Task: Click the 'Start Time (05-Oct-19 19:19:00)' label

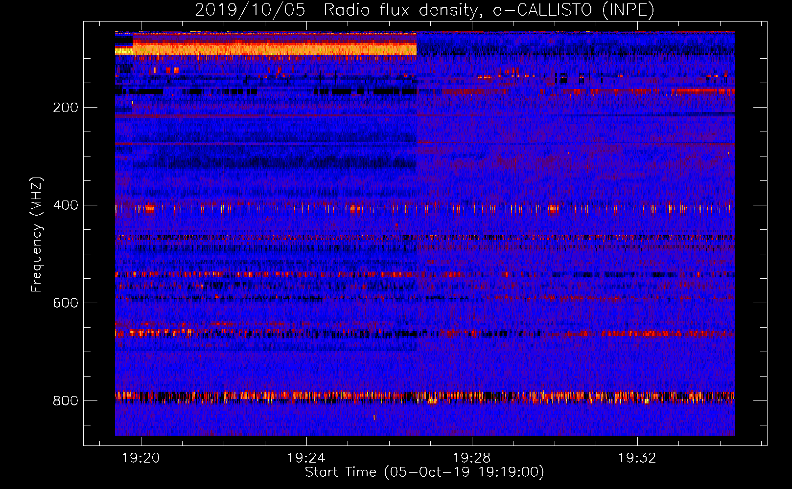Action: [424, 472]
